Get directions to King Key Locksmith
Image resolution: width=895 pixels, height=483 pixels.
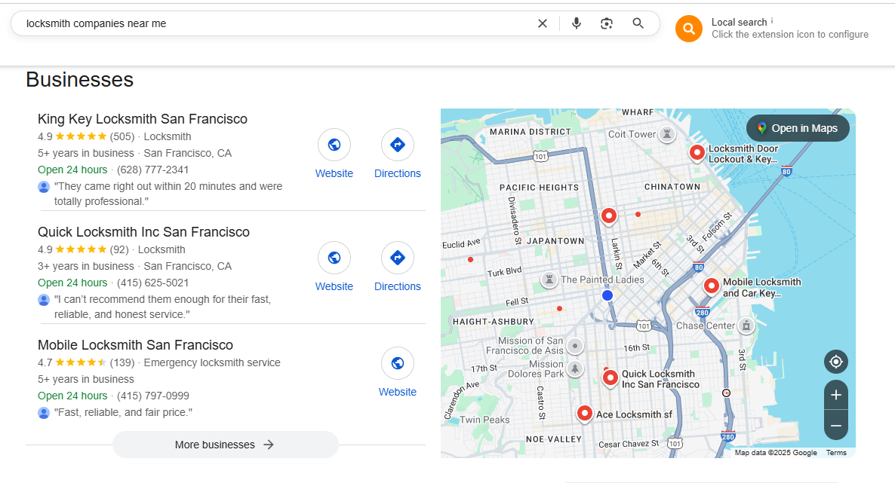coord(398,145)
